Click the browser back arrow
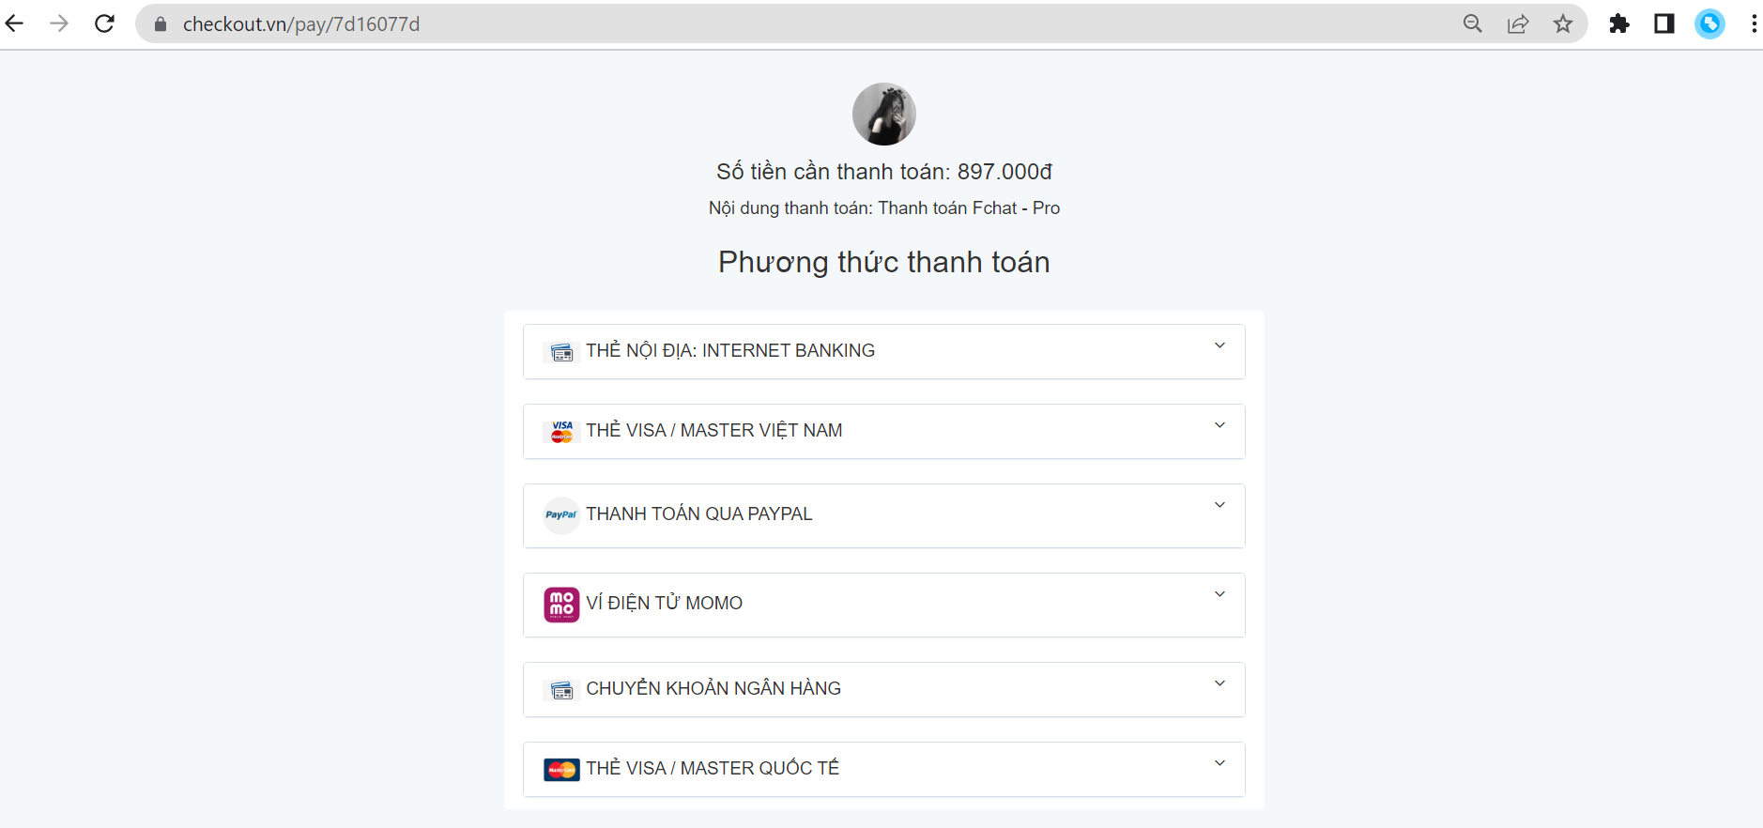 14,23
